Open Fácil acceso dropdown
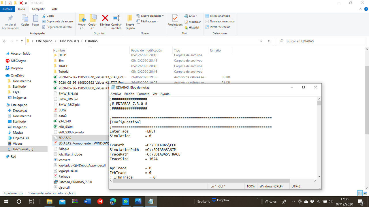Image resolution: width=369 pixels, height=207 pixels. (147, 21)
